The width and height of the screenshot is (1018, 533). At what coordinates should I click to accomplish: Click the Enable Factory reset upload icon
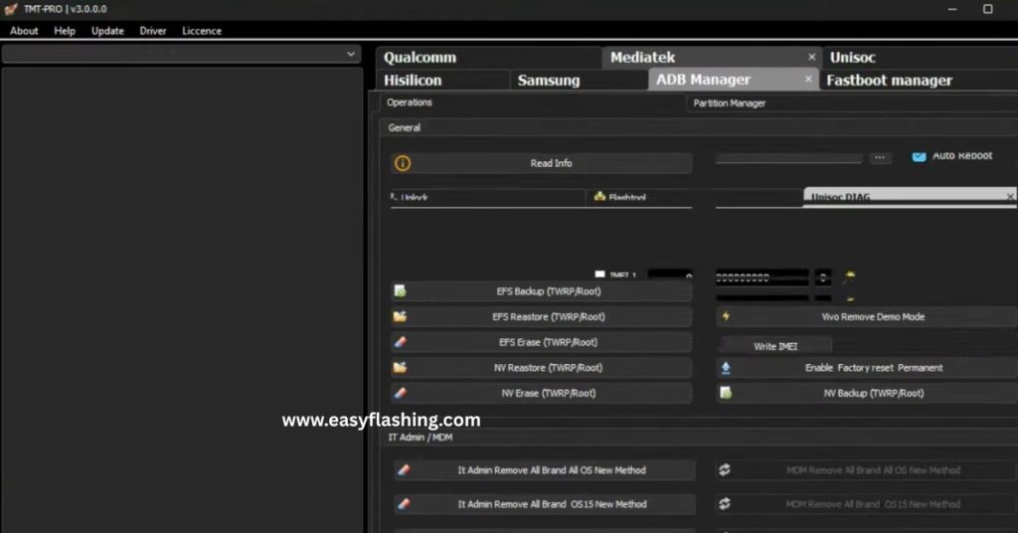pos(726,368)
